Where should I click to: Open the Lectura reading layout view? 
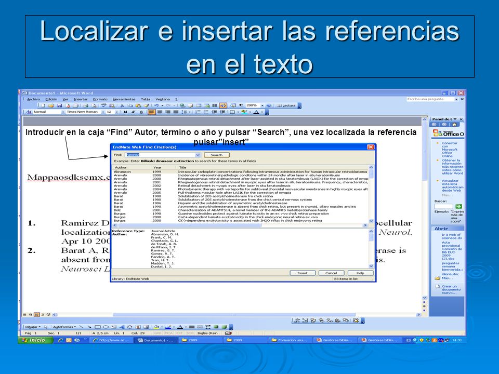click(286, 105)
